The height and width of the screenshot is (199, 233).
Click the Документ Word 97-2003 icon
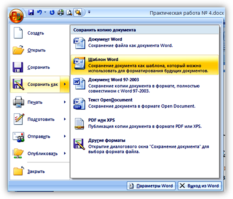pos(79,84)
